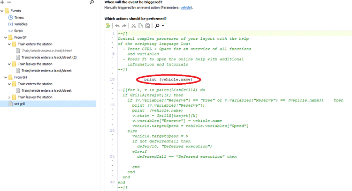Click 'elseif' code line
Screen dimensions: 352x191
tap(139, 152)
